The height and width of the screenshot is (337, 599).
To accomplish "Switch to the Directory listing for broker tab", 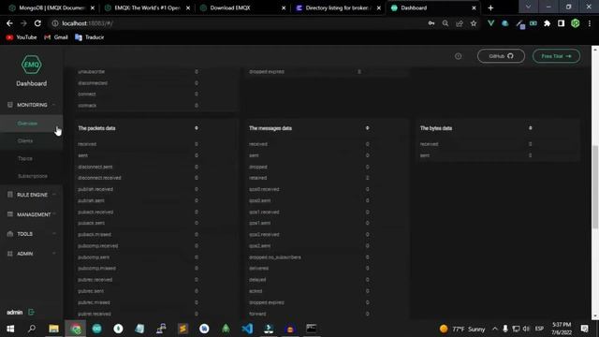I will coord(338,7).
